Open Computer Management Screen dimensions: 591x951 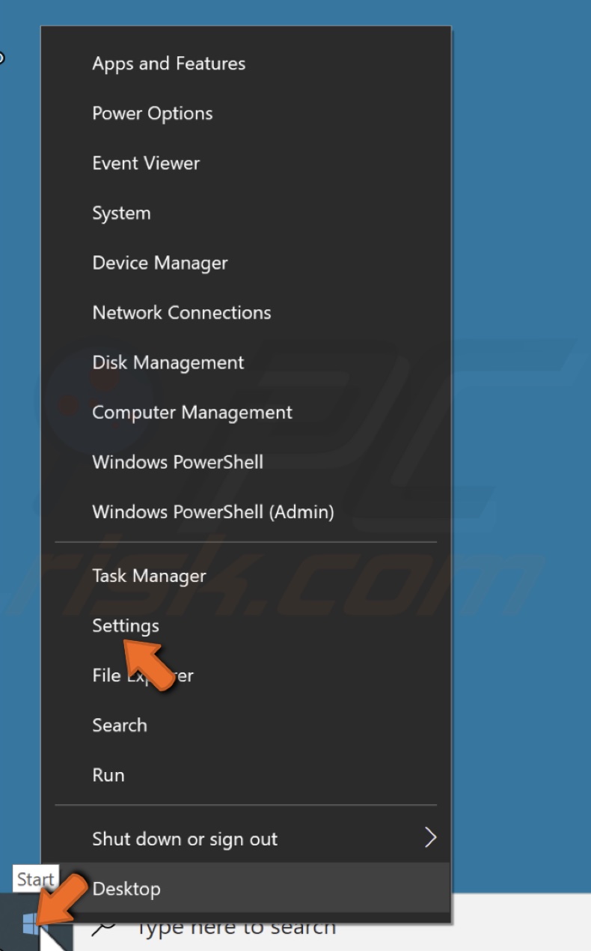[x=192, y=413]
